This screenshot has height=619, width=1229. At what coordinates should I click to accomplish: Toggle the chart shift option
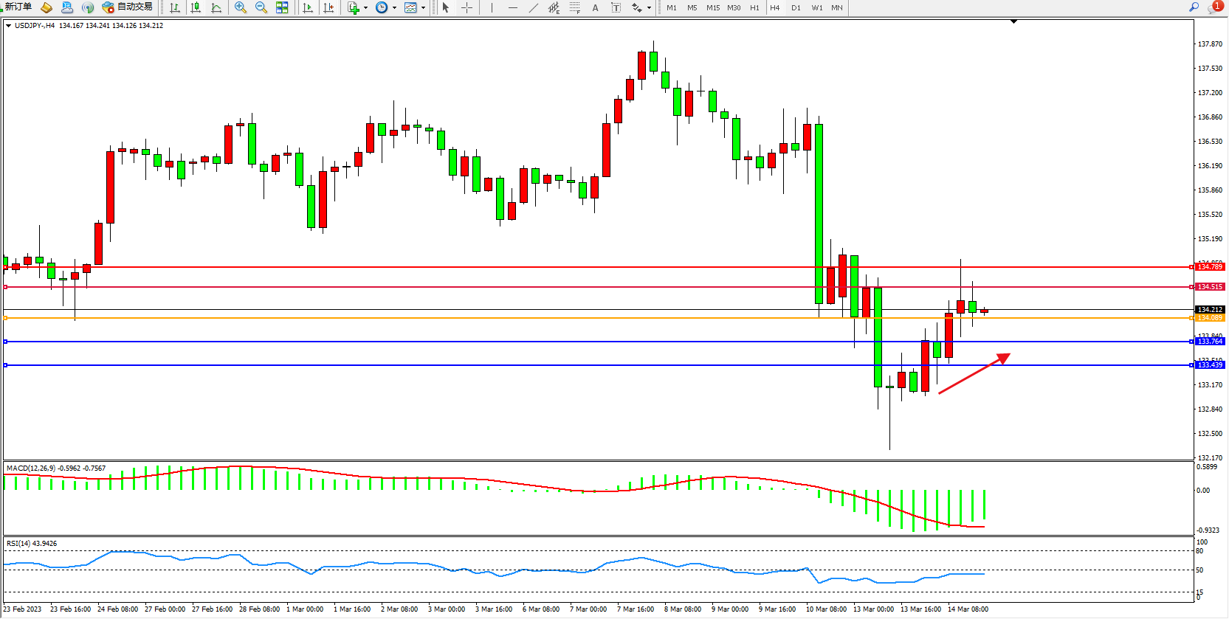(328, 7)
